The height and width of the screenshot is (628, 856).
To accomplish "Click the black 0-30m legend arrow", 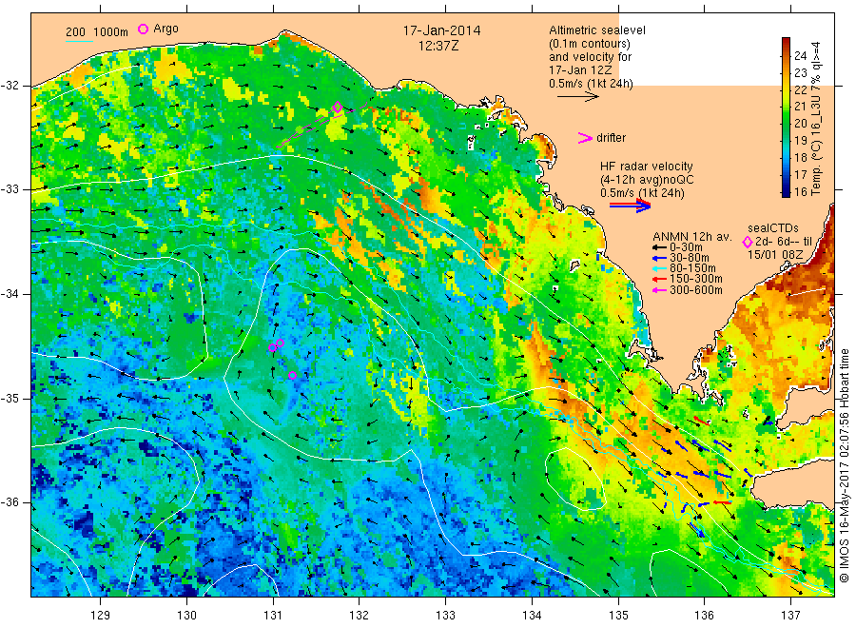I will pyautogui.click(x=659, y=247).
